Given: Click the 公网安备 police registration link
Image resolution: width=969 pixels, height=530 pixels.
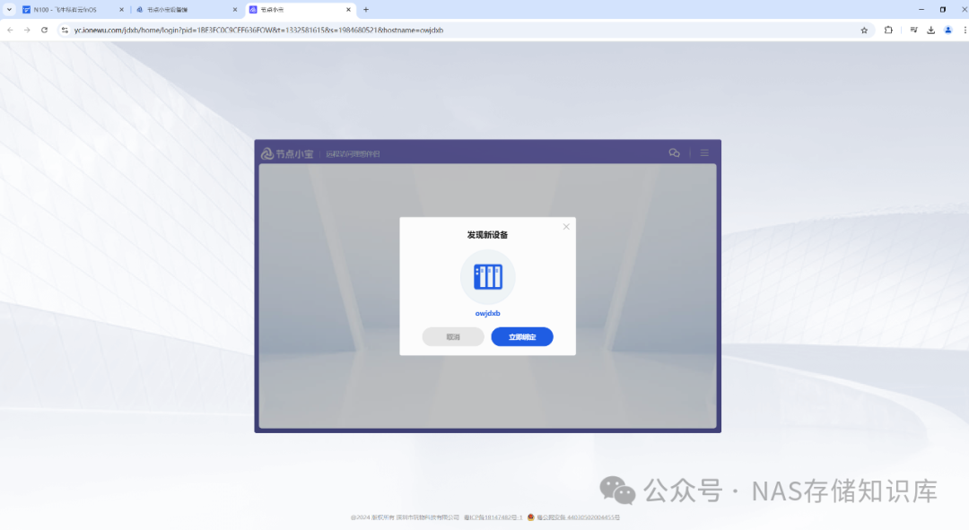Looking at the screenshot, I should click(578, 517).
